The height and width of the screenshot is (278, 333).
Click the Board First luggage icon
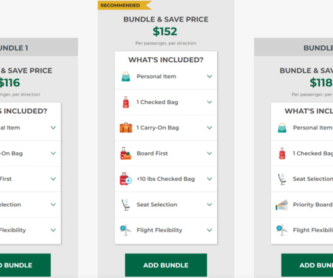126,153
